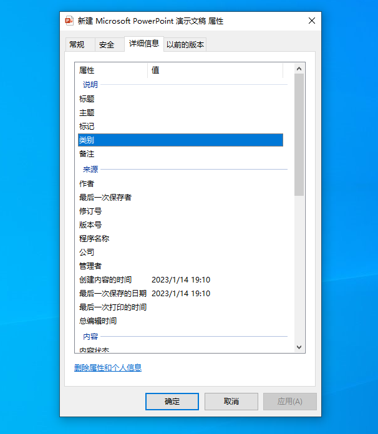The image size is (378, 434).
Task: Click the 属性 column header
Action: (111, 70)
